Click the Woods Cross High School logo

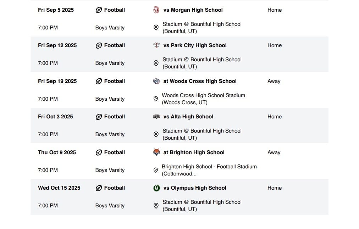click(156, 81)
